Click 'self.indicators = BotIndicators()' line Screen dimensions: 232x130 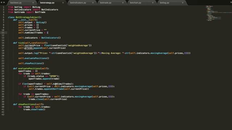point(40,38)
